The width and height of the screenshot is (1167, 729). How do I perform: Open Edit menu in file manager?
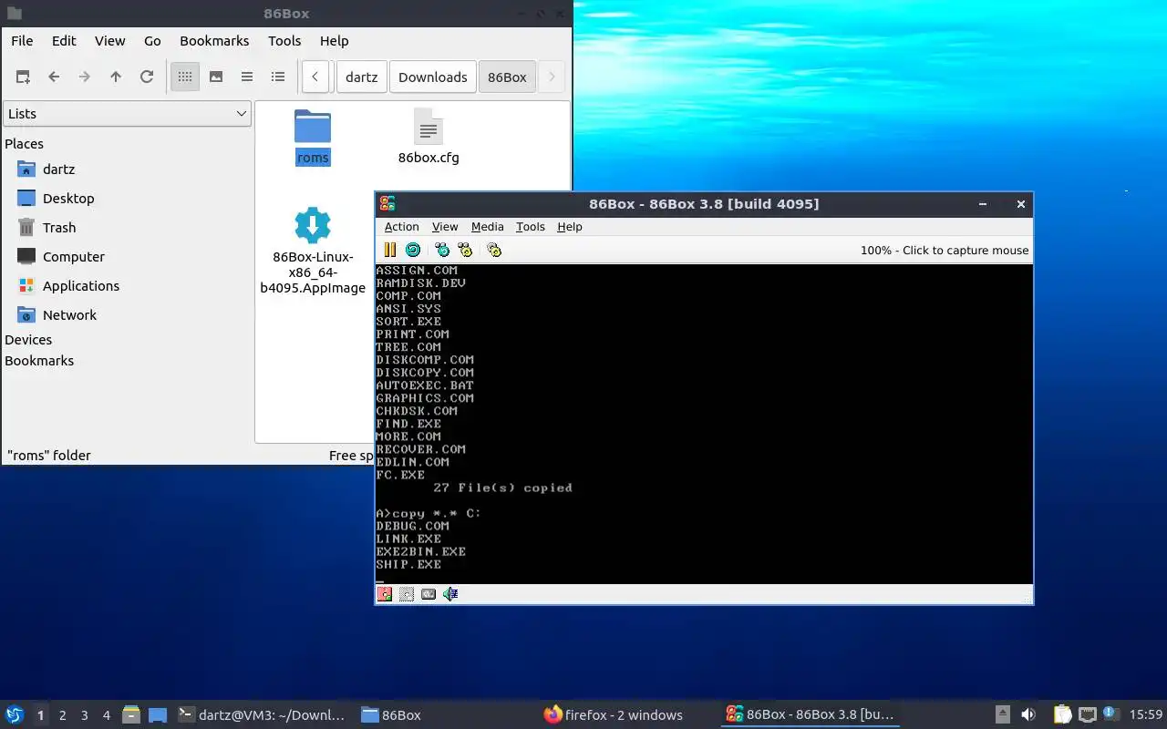[x=64, y=41]
